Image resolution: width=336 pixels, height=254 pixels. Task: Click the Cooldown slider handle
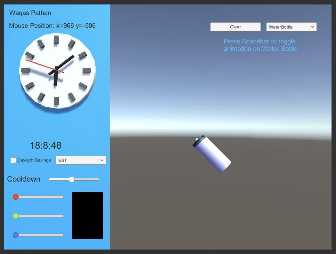(x=72, y=179)
